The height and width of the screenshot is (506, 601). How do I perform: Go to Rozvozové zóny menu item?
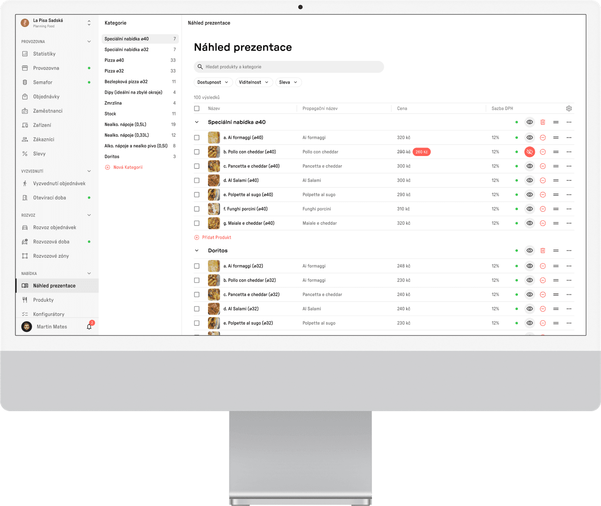tap(51, 256)
